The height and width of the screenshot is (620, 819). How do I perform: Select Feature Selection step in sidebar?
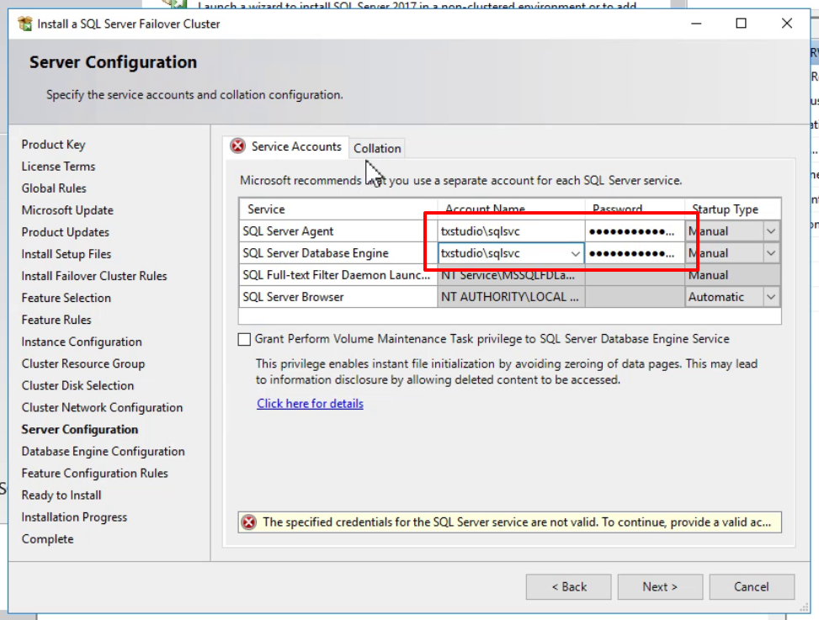(66, 298)
